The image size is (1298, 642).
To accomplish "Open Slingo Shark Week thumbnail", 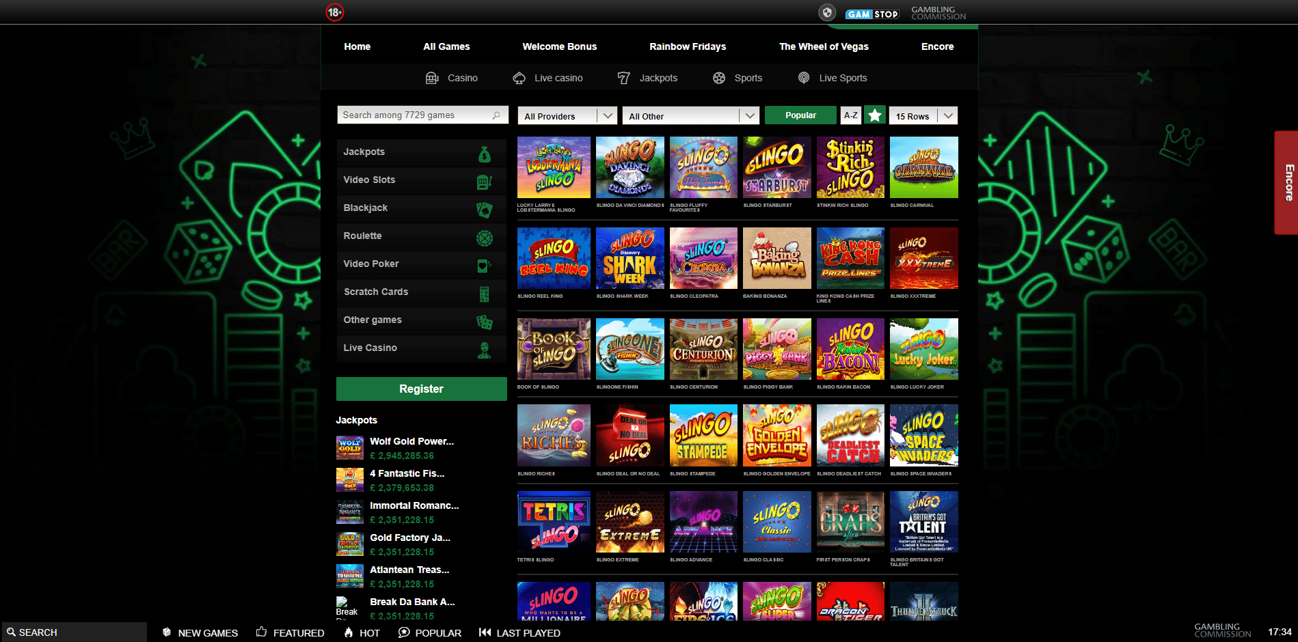I will pyautogui.click(x=630, y=258).
